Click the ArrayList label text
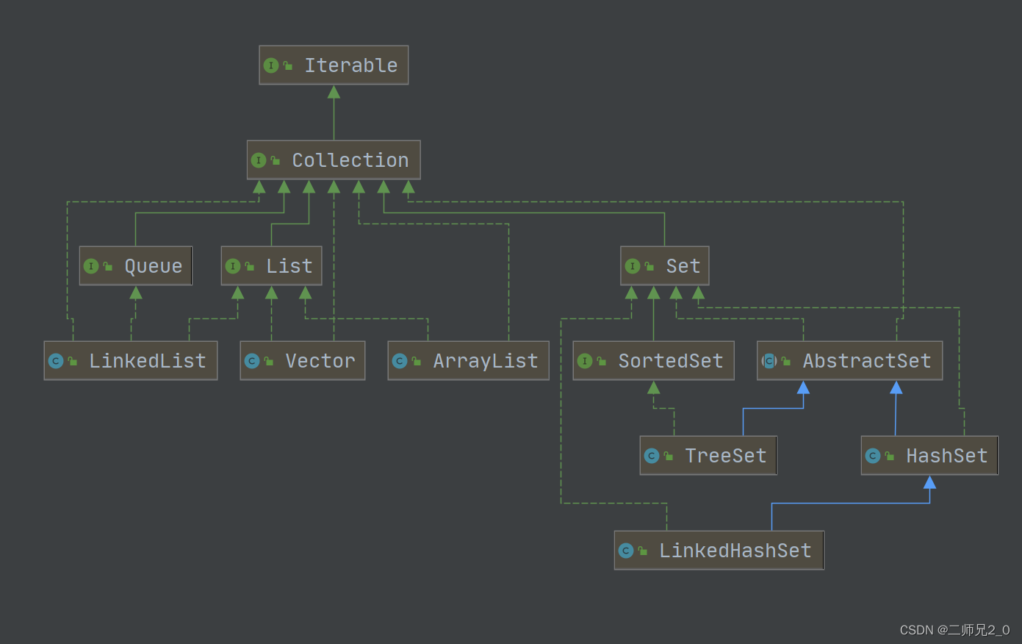 click(486, 361)
